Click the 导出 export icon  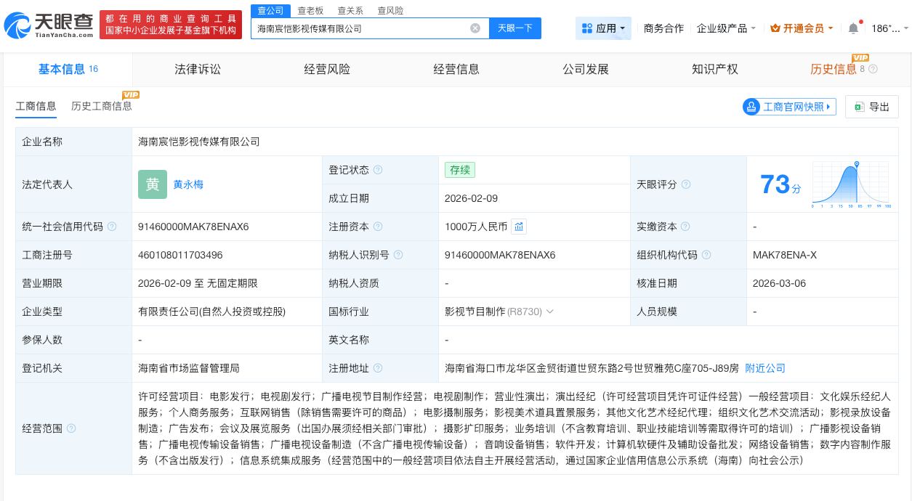tap(858, 107)
